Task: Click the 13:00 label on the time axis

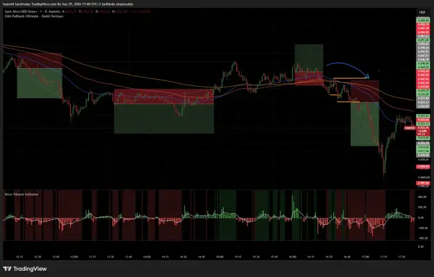Action: click(74, 257)
